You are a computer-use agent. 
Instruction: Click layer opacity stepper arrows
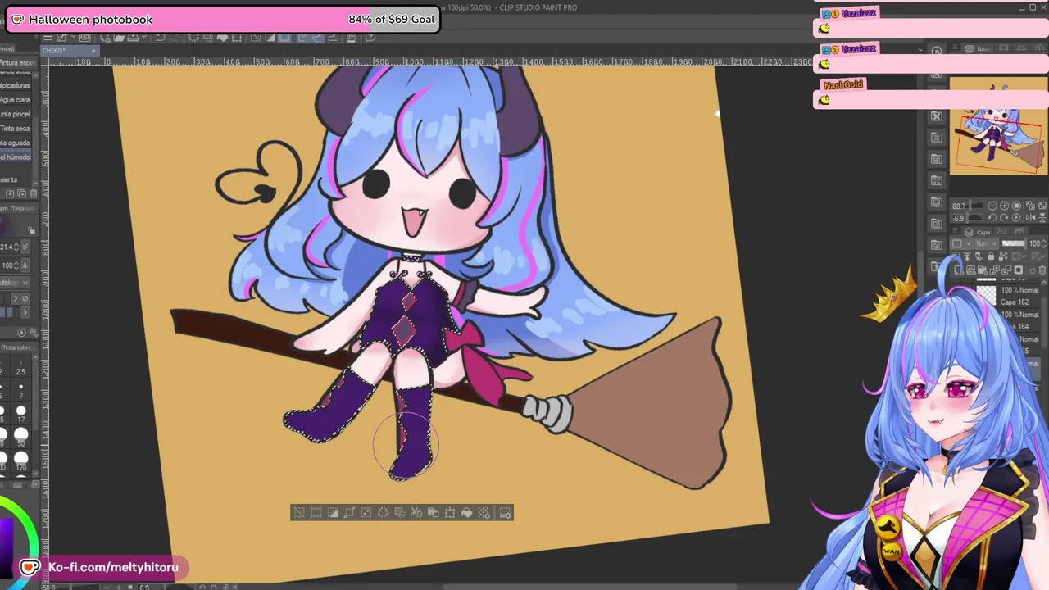pyautogui.click(x=1043, y=243)
